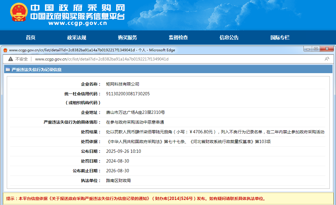The height and width of the screenshot is (205, 336).
Task: Click the national emblem logo in header
Action: [19, 12]
